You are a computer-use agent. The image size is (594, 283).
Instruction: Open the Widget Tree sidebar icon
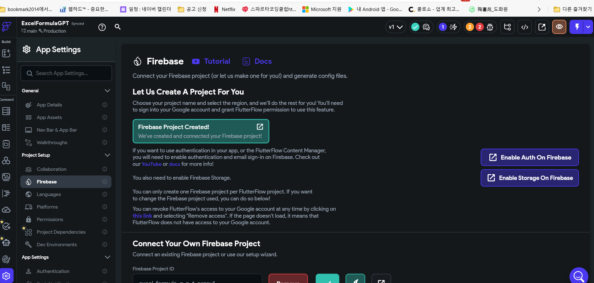(x=6, y=70)
